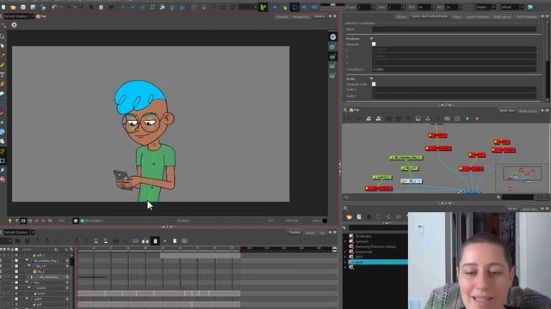Collapse the Scale section arrow
551x309 pixels.
point(371,78)
